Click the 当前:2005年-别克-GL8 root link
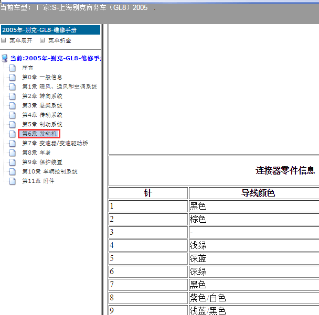Viewport: 319px width, 315px height. pos(55,58)
